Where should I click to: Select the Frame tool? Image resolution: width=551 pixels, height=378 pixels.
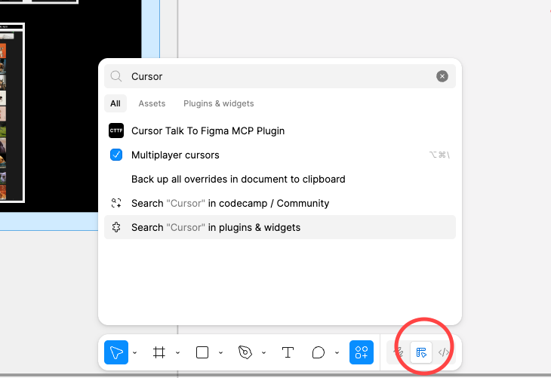click(159, 352)
